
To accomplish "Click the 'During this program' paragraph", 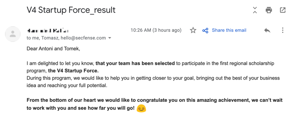I will pyautogui.click(x=153, y=82).
